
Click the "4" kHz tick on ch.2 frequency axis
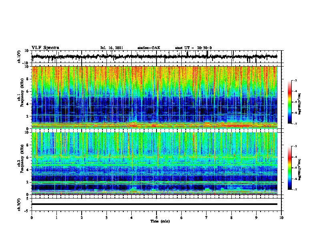pos(28,170)
